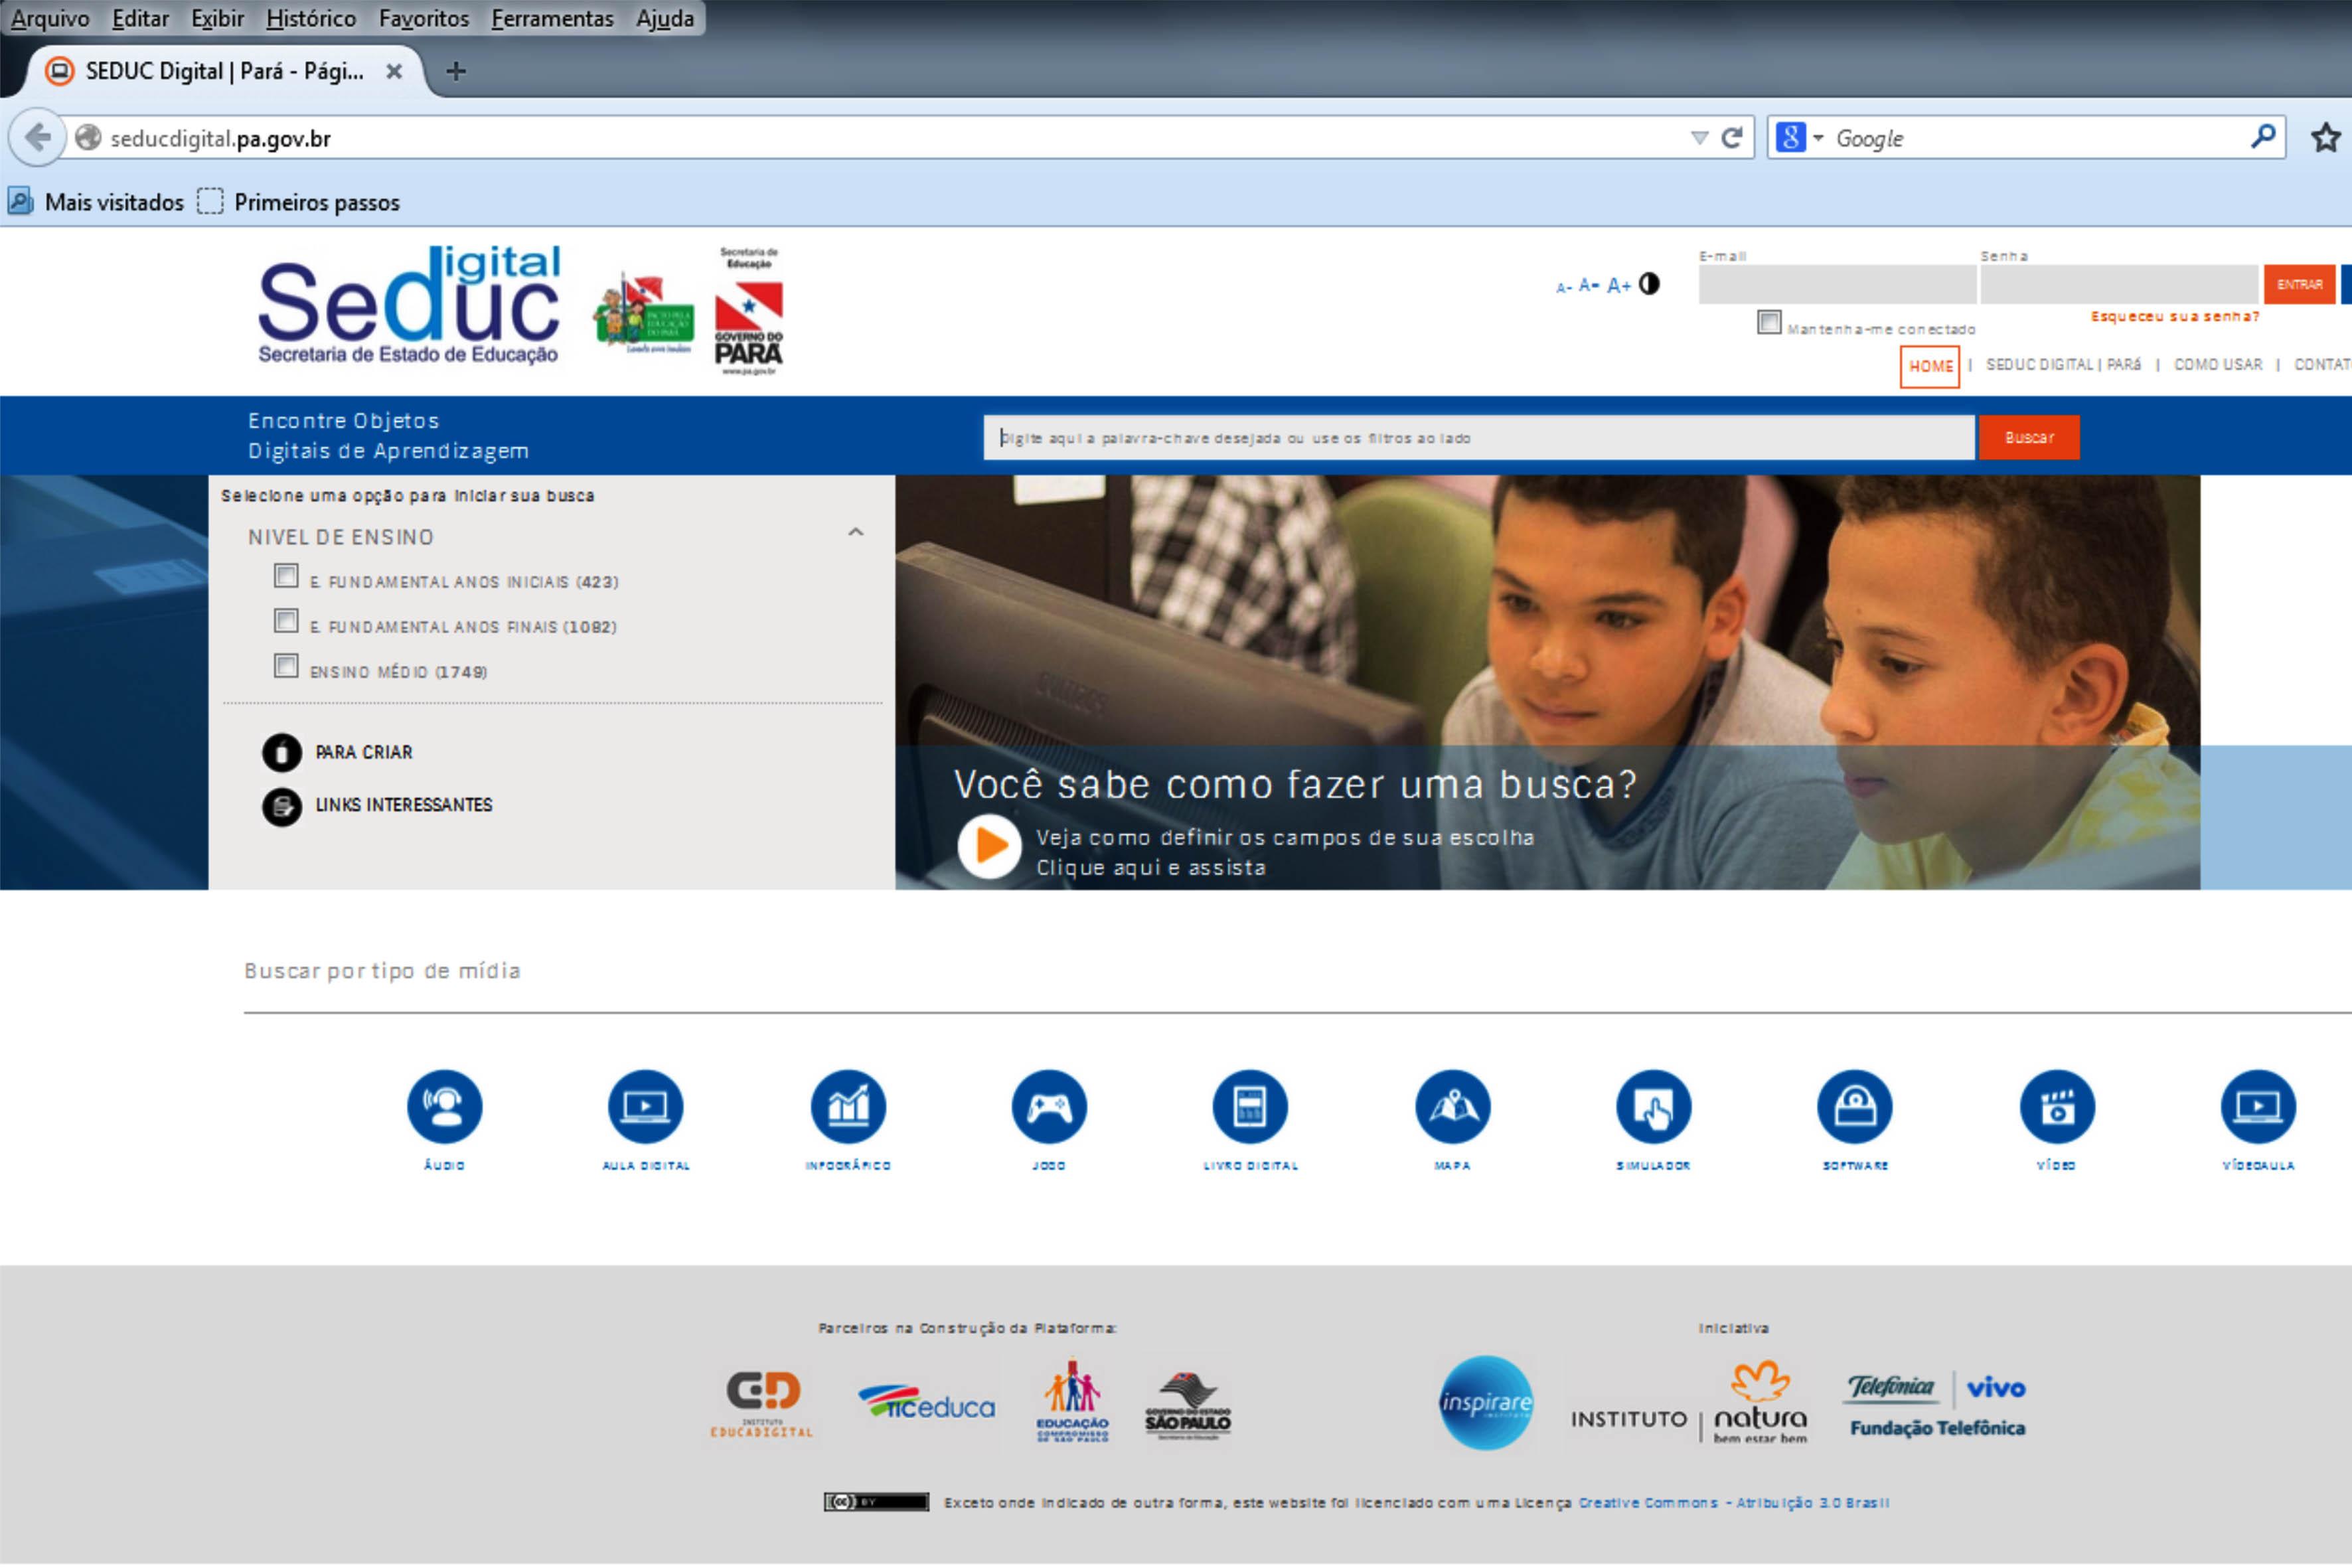Choose the Infográfico media icon
This screenshot has height=1568, width=2352.
[848, 1106]
